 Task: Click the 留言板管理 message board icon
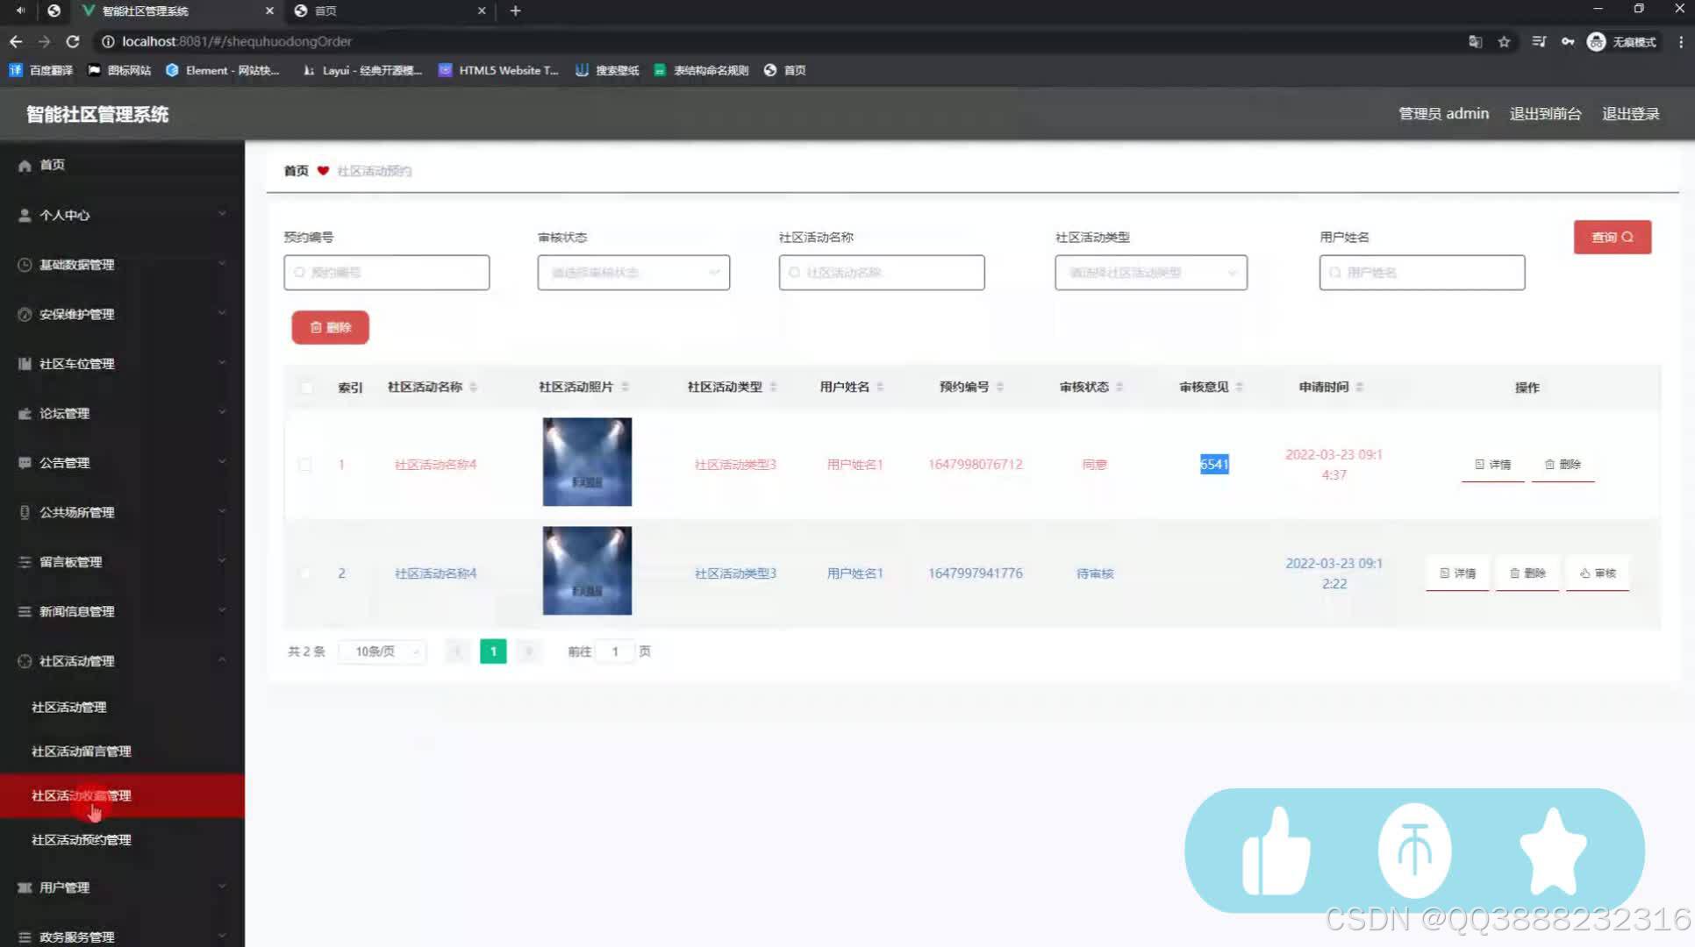click(24, 561)
